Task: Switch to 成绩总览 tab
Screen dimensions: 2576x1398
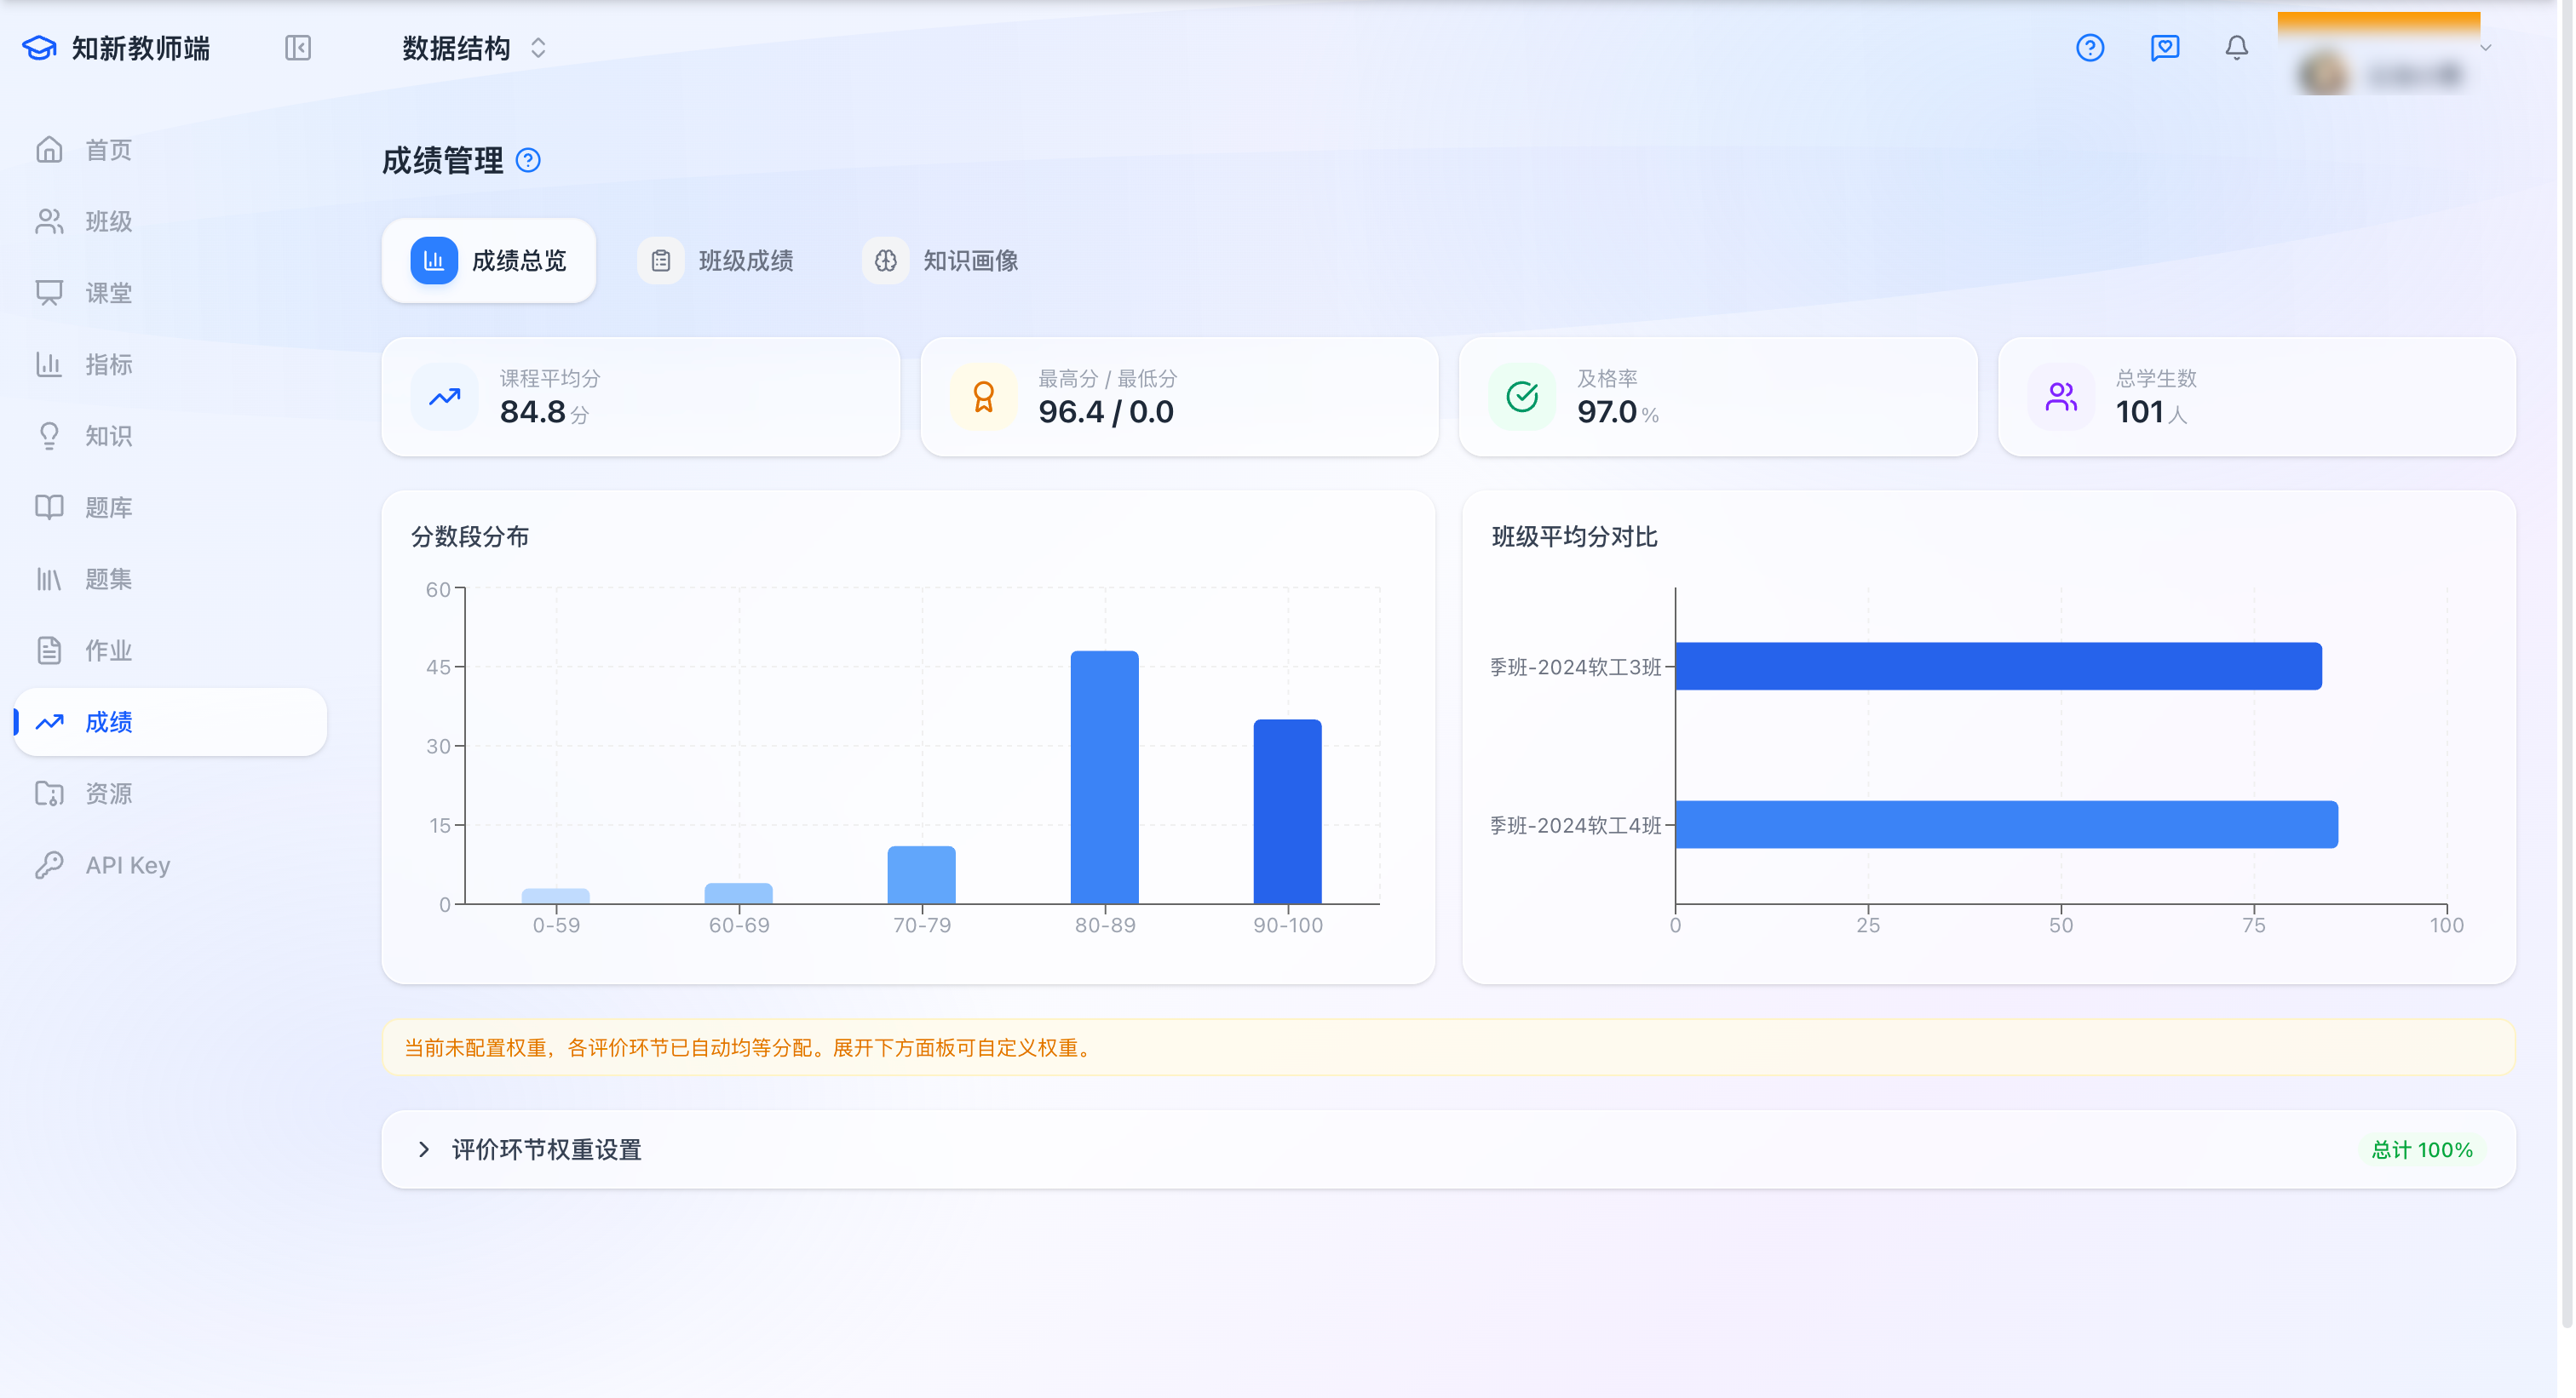Action: 489,261
